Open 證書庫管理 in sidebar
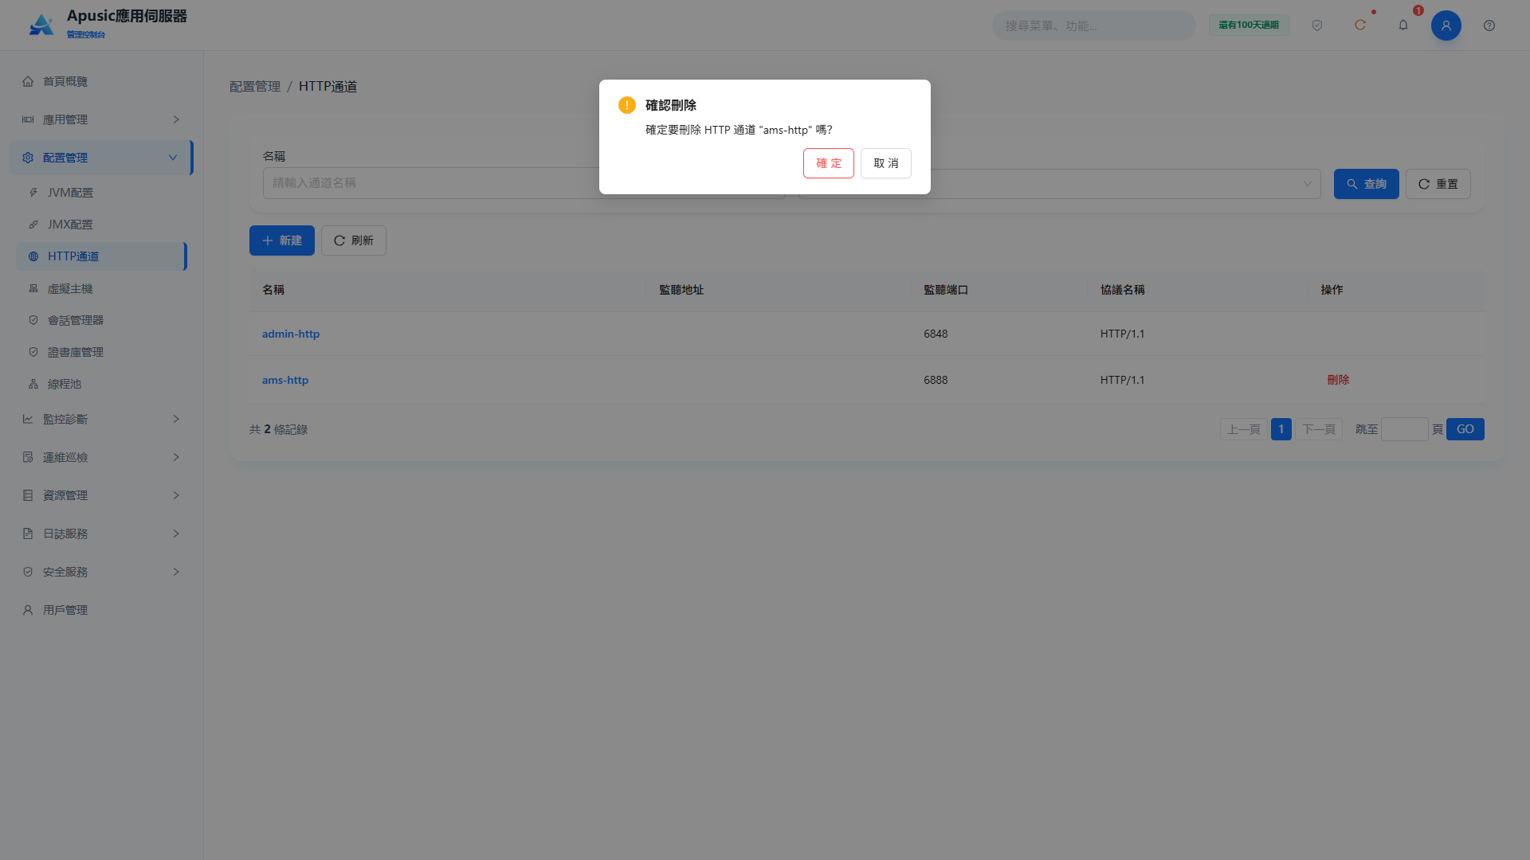 point(101,352)
